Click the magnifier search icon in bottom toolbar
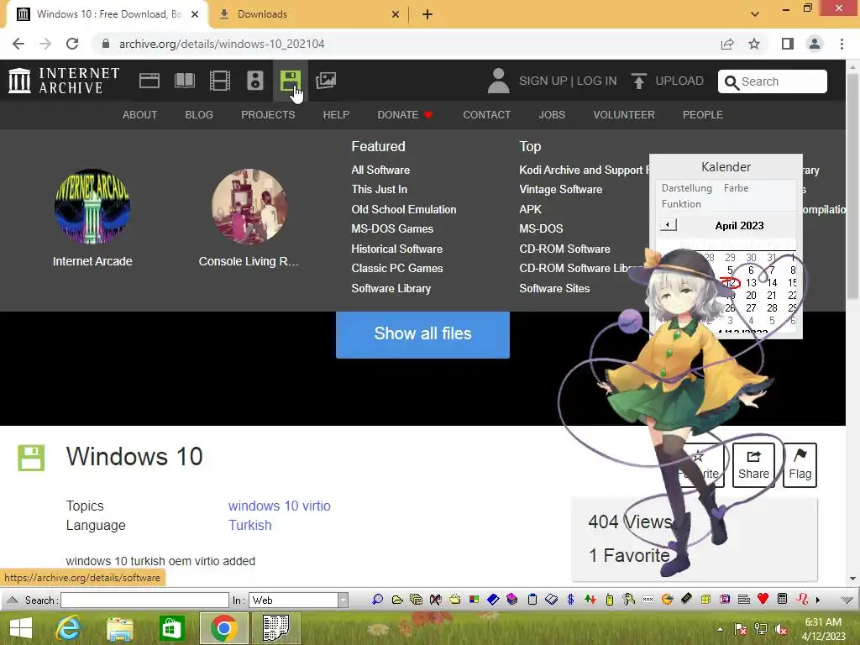Screen dimensions: 860x645 pyautogui.click(x=377, y=600)
